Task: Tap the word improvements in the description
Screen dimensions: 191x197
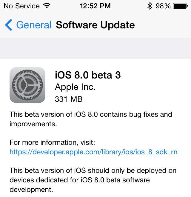Action: [33, 124]
